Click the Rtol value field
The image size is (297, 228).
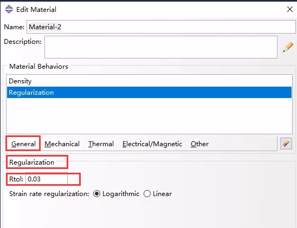tap(47, 179)
